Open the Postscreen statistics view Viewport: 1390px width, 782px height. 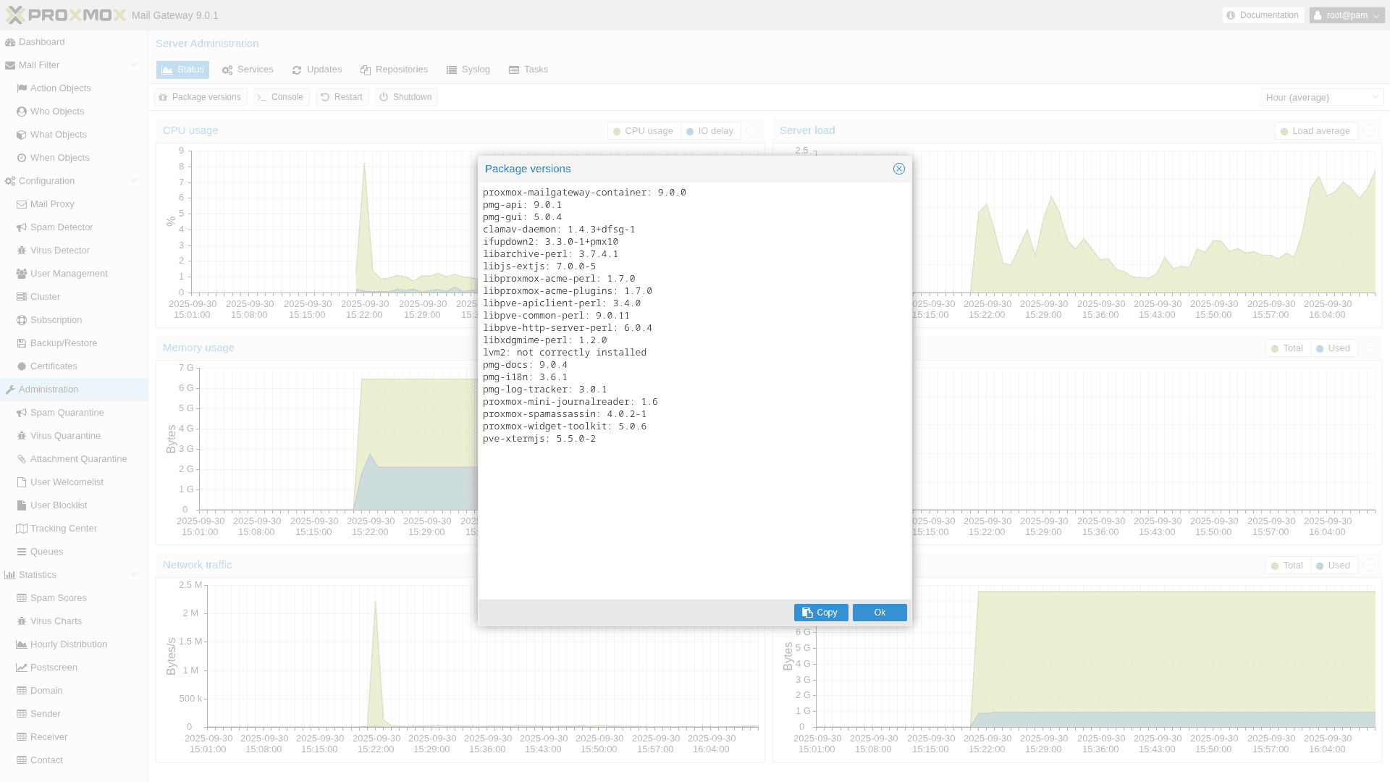coord(54,667)
